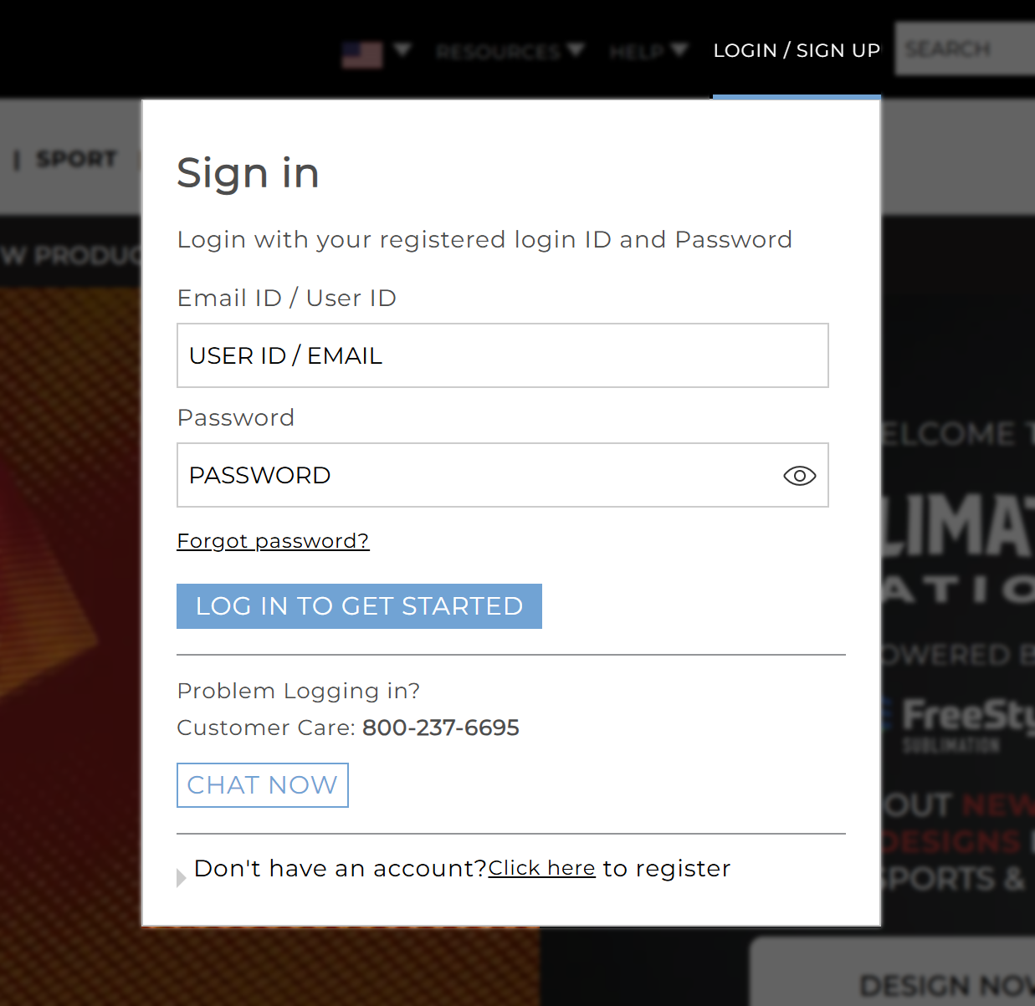This screenshot has width=1035, height=1006.
Task: Click the US flag country icon
Action: (x=361, y=54)
